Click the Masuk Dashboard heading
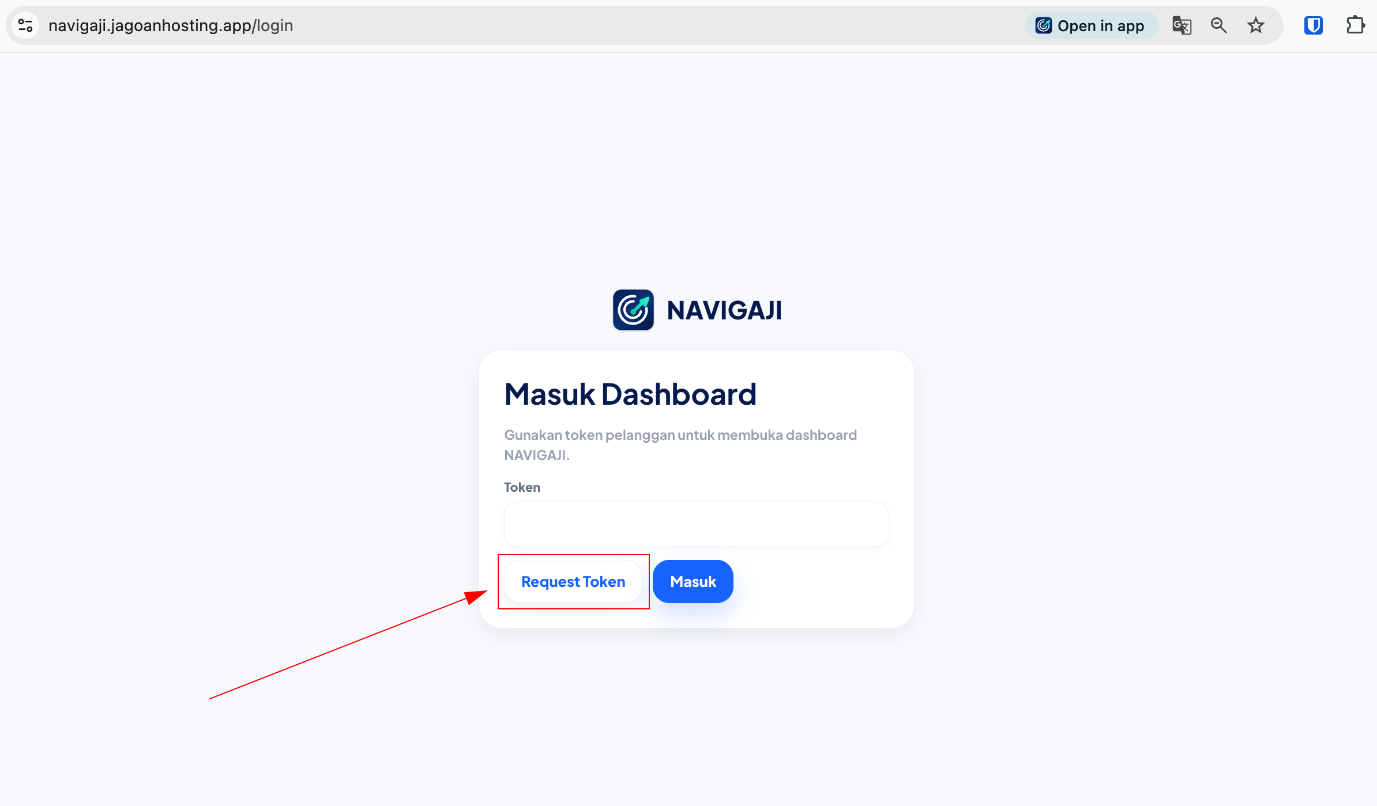 tap(630, 394)
